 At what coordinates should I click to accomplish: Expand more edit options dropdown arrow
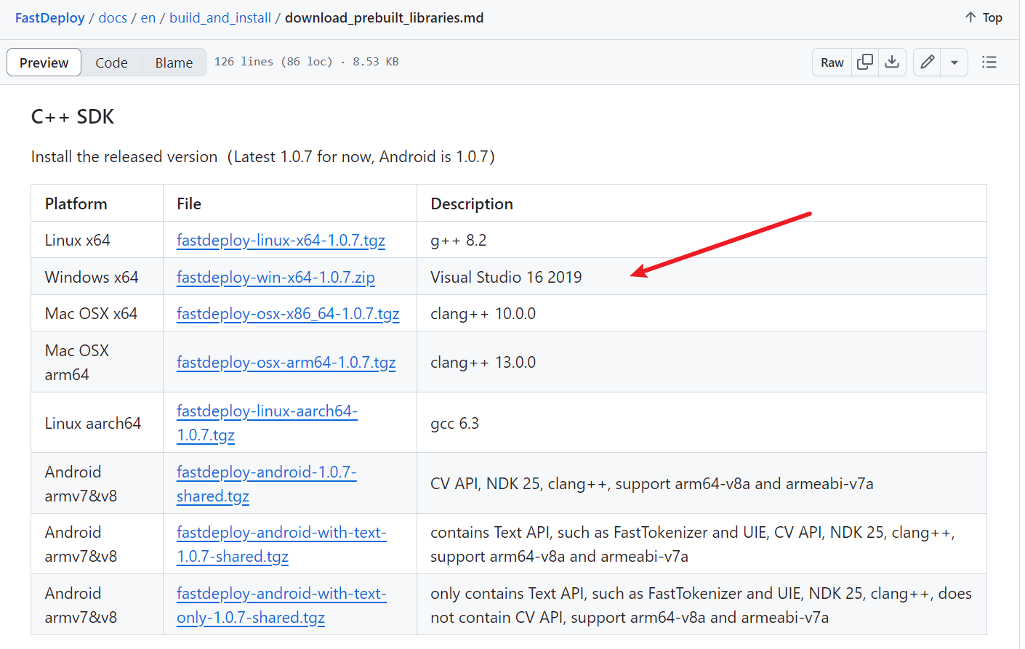click(954, 63)
